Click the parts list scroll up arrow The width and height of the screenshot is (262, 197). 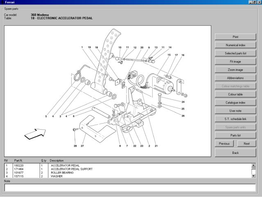click(253, 165)
